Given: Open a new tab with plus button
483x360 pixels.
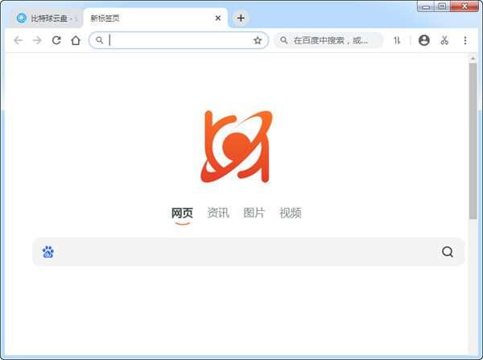Looking at the screenshot, I should (x=241, y=18).
